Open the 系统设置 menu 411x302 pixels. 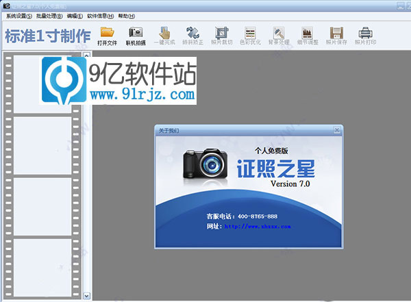click(19, 15)
